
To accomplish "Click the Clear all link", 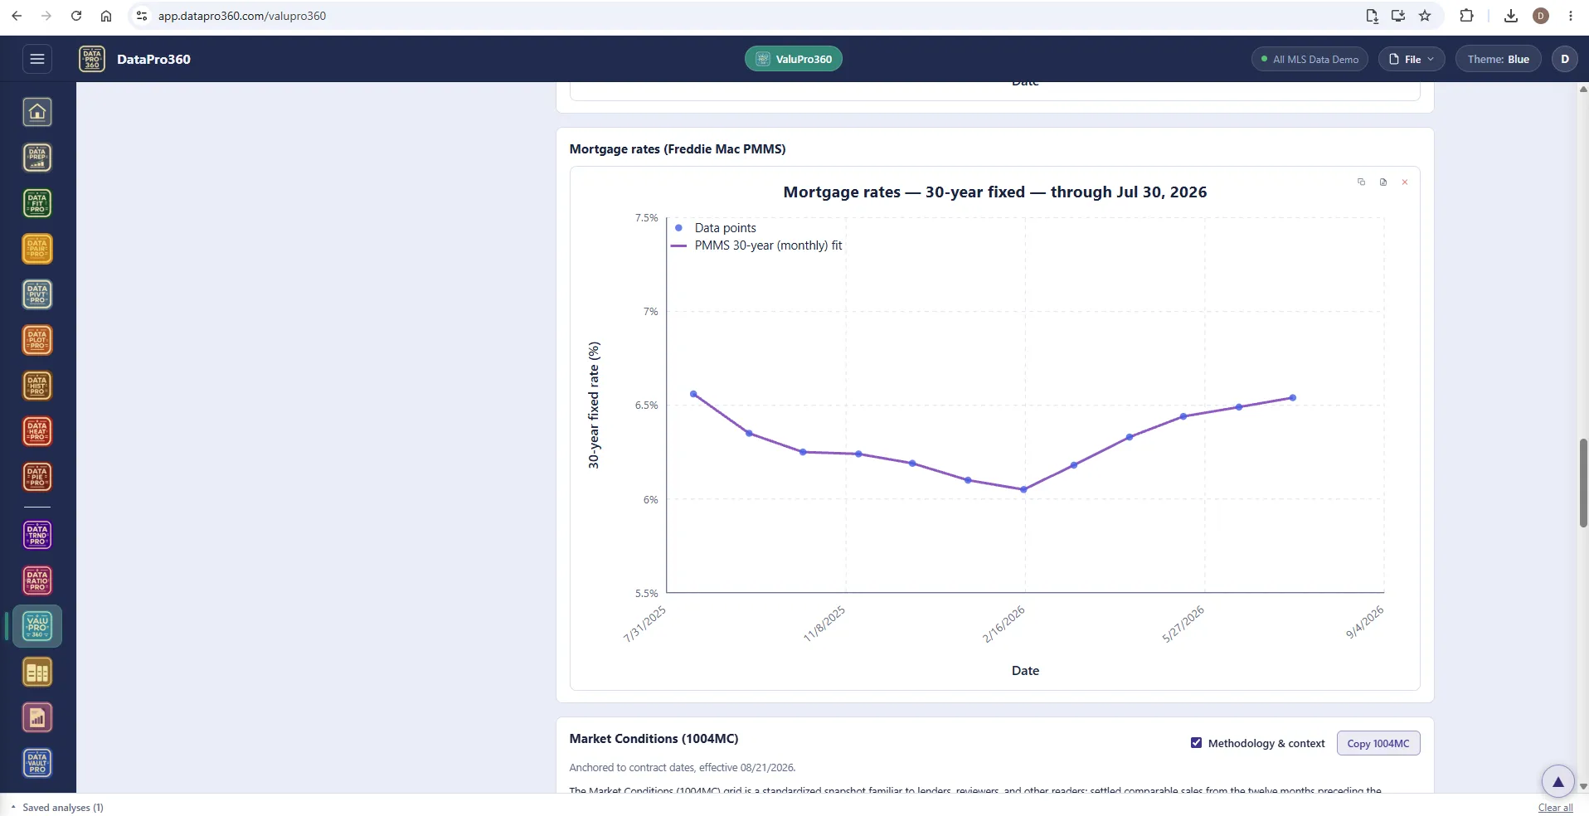I will 1555,808.
